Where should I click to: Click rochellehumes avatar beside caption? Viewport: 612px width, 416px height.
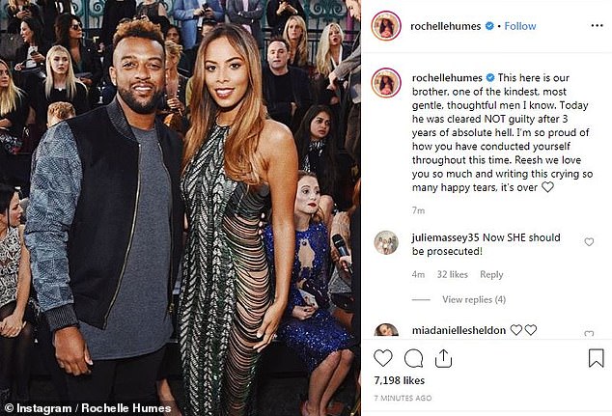[x=386, y=83]
